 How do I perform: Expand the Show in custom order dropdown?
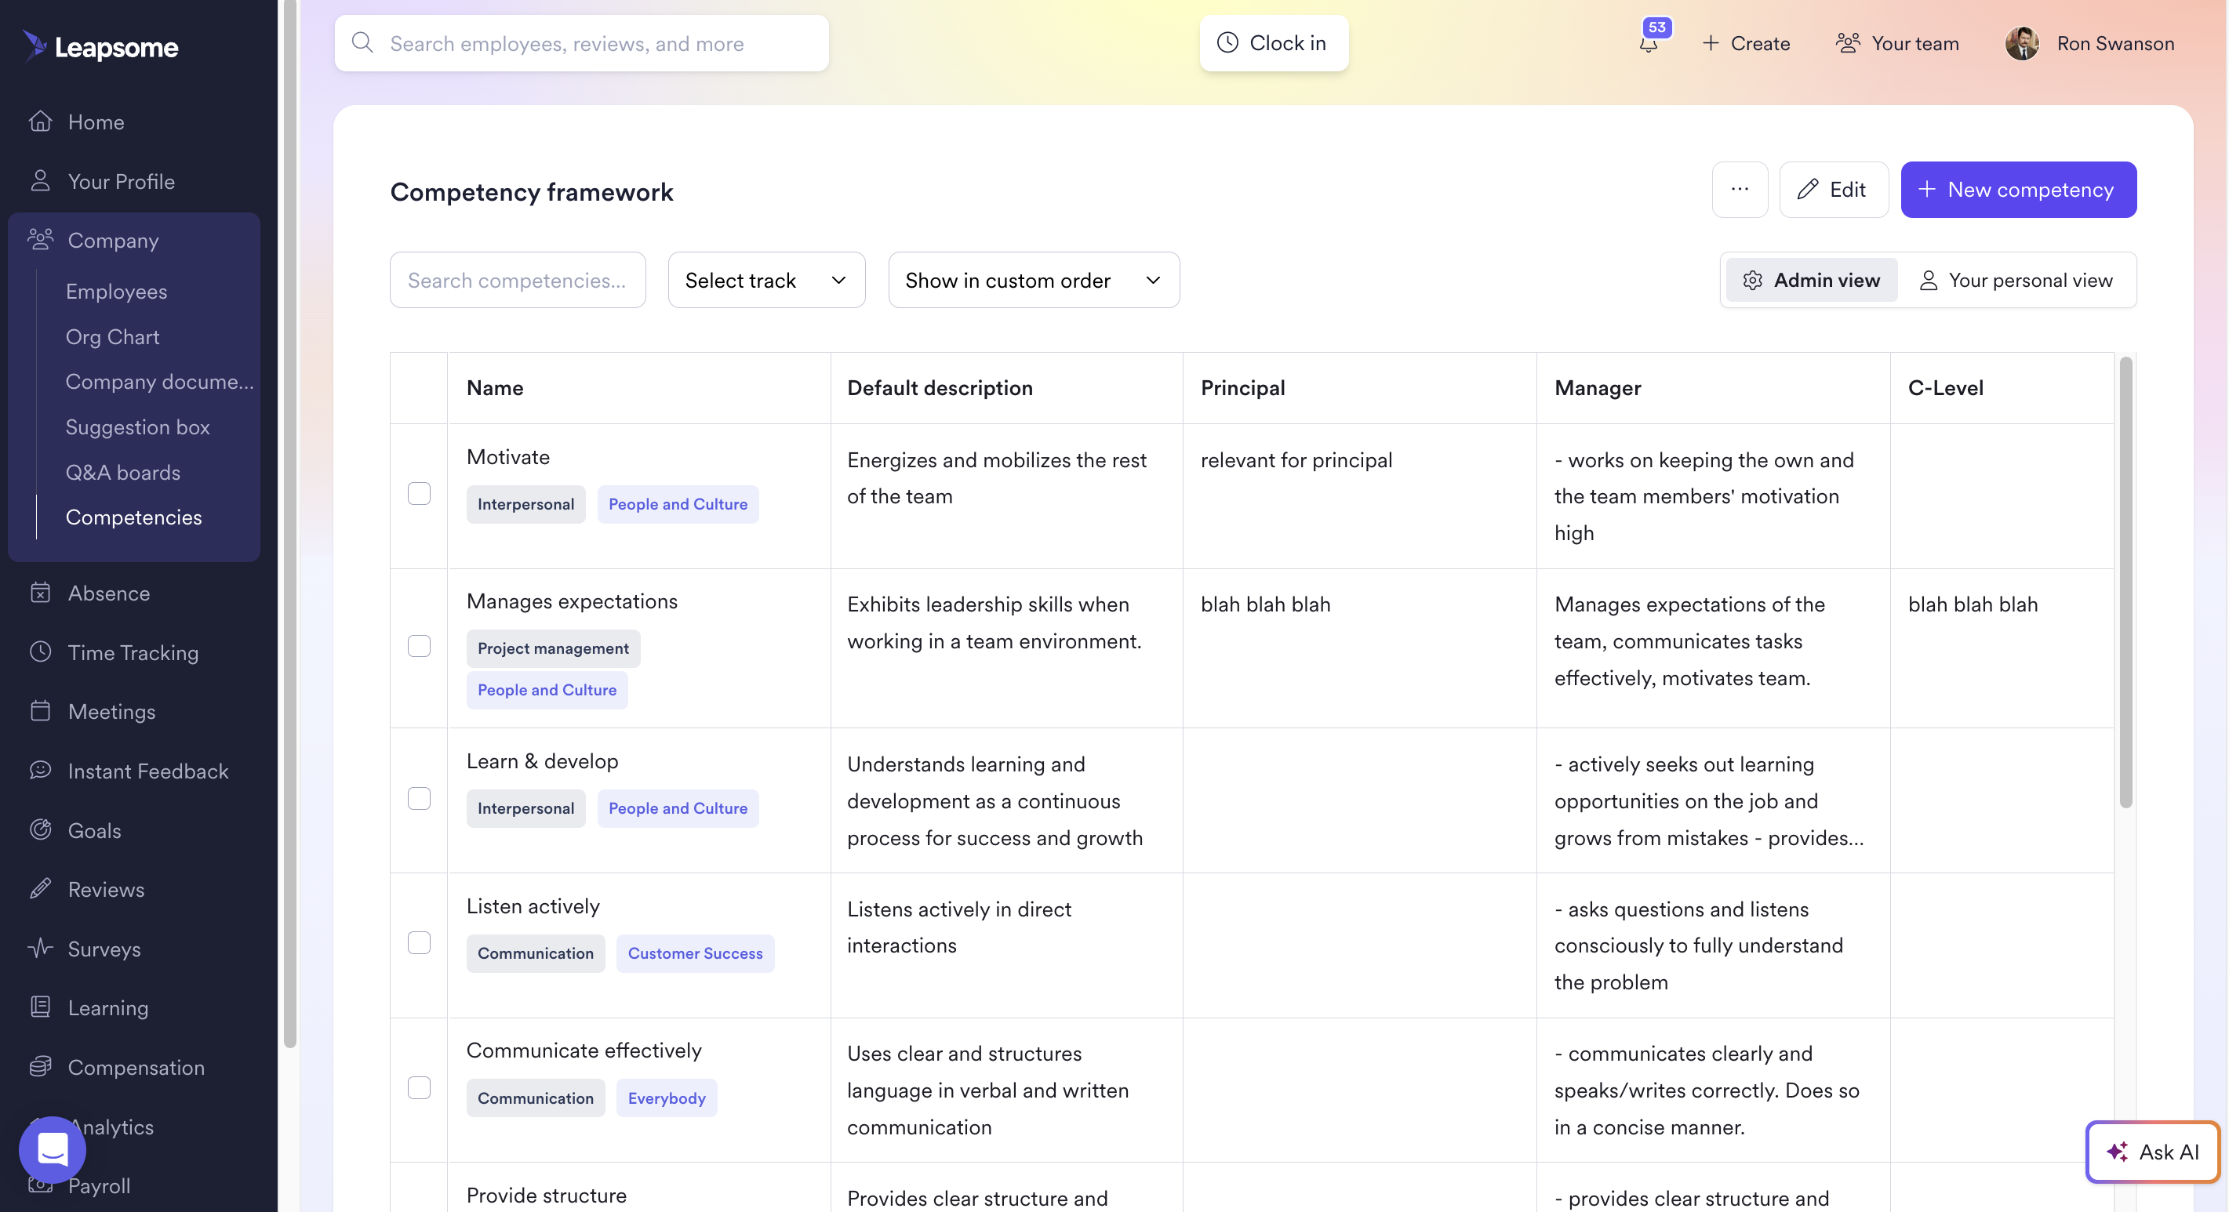click(x=1033, y=281)
